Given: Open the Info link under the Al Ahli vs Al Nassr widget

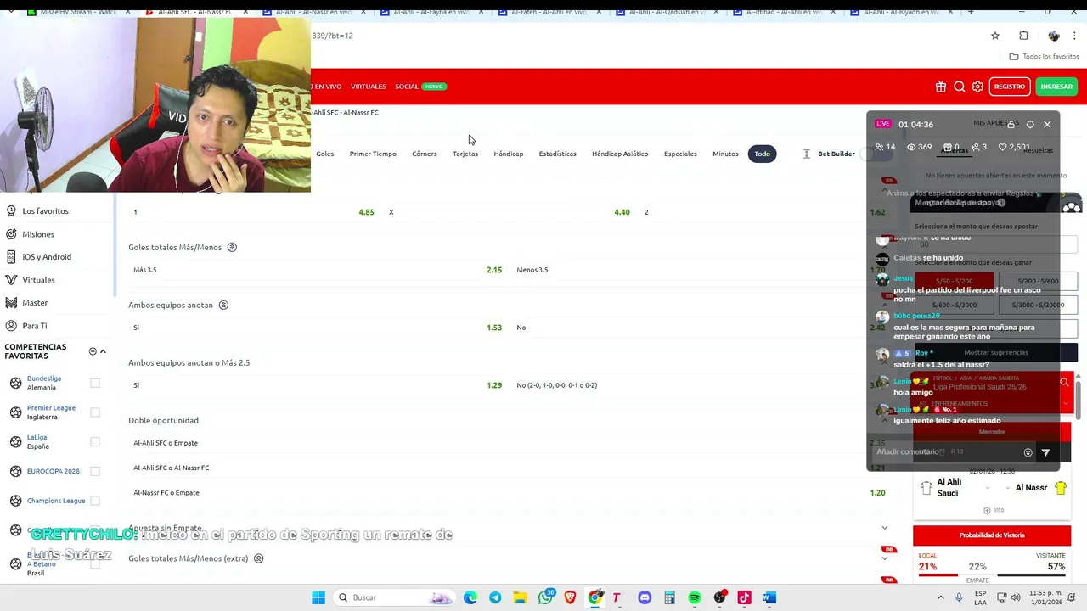Looking at the screenshot, I should pos(993,510).
